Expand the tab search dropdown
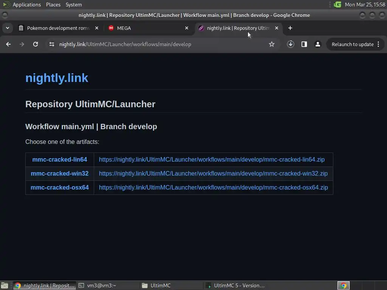 click(8, 28)
